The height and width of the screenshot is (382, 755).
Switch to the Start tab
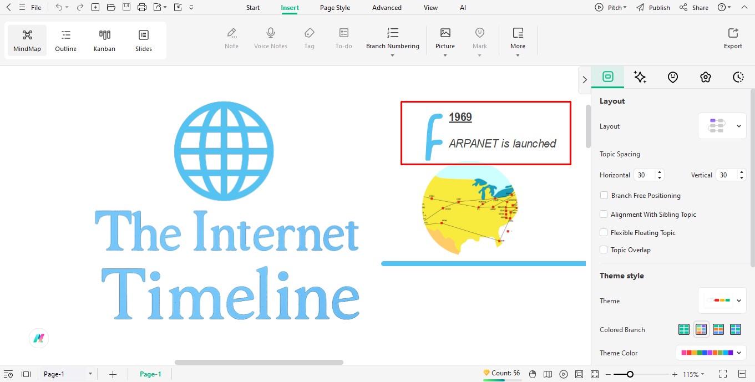point(253,8)
